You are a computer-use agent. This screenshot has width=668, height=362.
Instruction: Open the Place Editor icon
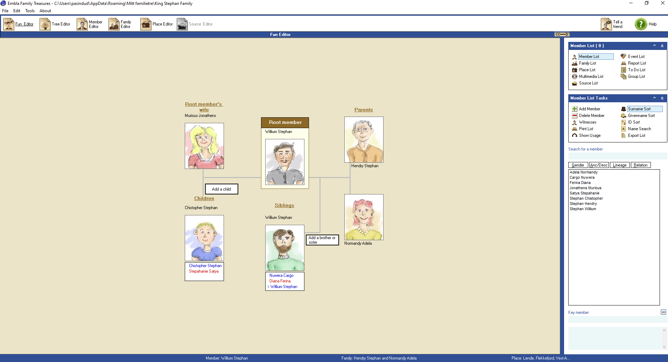coord(146,24)
